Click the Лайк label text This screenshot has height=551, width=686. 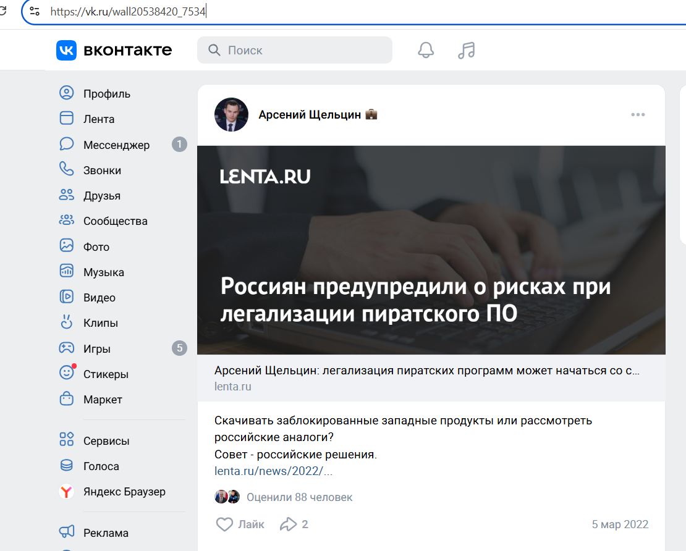(x=251, y=524)
